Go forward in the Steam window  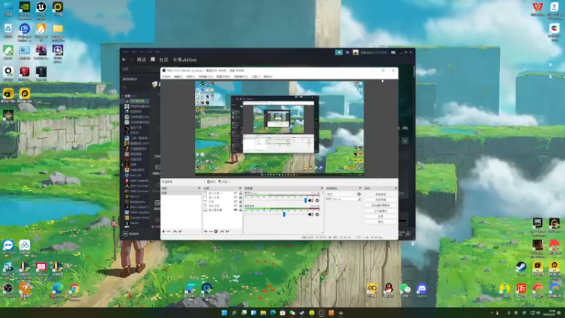[x=131, y=59]
